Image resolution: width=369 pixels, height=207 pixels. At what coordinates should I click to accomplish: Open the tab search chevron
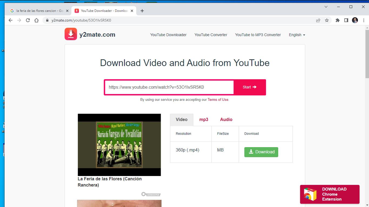326,7
